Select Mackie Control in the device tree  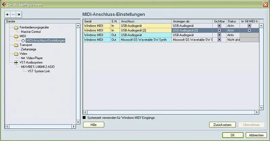(31, 32)
